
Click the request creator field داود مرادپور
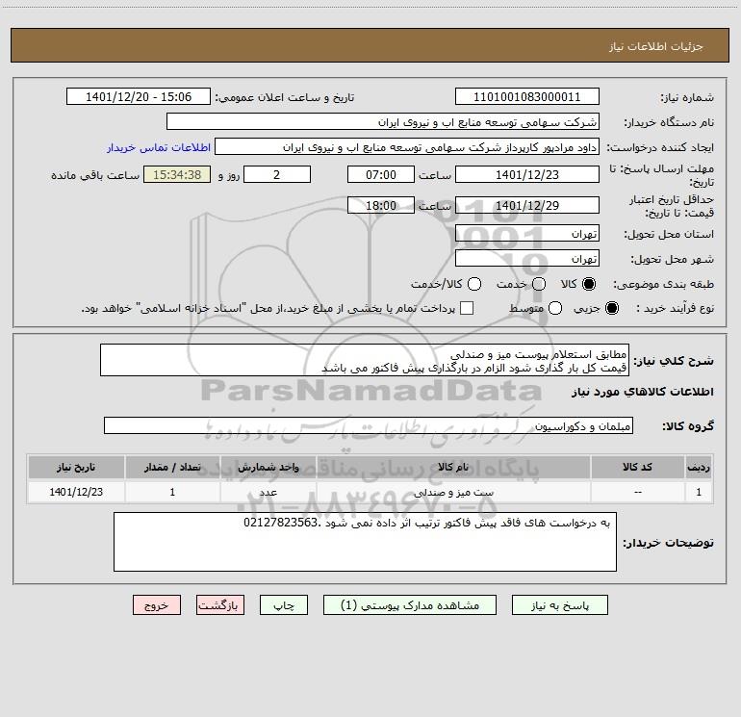pos(407,147)
